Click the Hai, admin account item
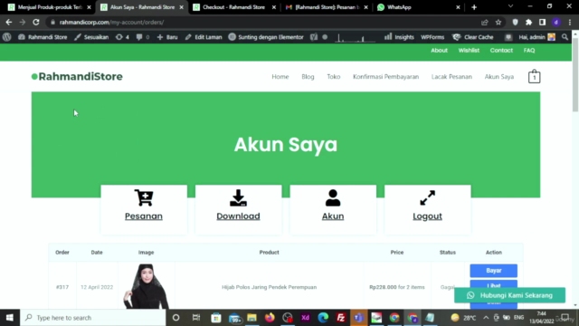Screen dimensions: 579x326 point(536,37)
